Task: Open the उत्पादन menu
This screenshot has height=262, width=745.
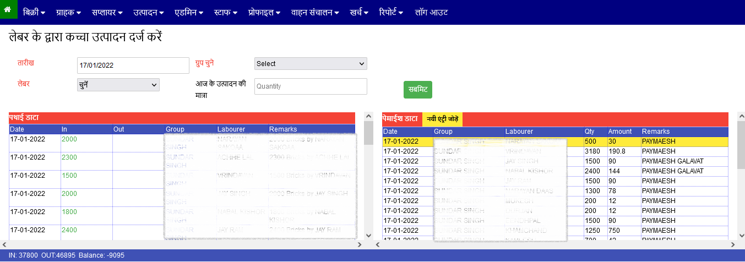Action: pos(148,12)
